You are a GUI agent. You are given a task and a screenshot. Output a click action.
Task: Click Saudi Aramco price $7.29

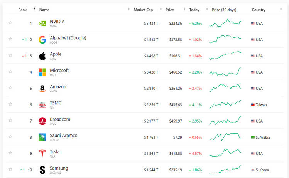click(x=177, y=137)
